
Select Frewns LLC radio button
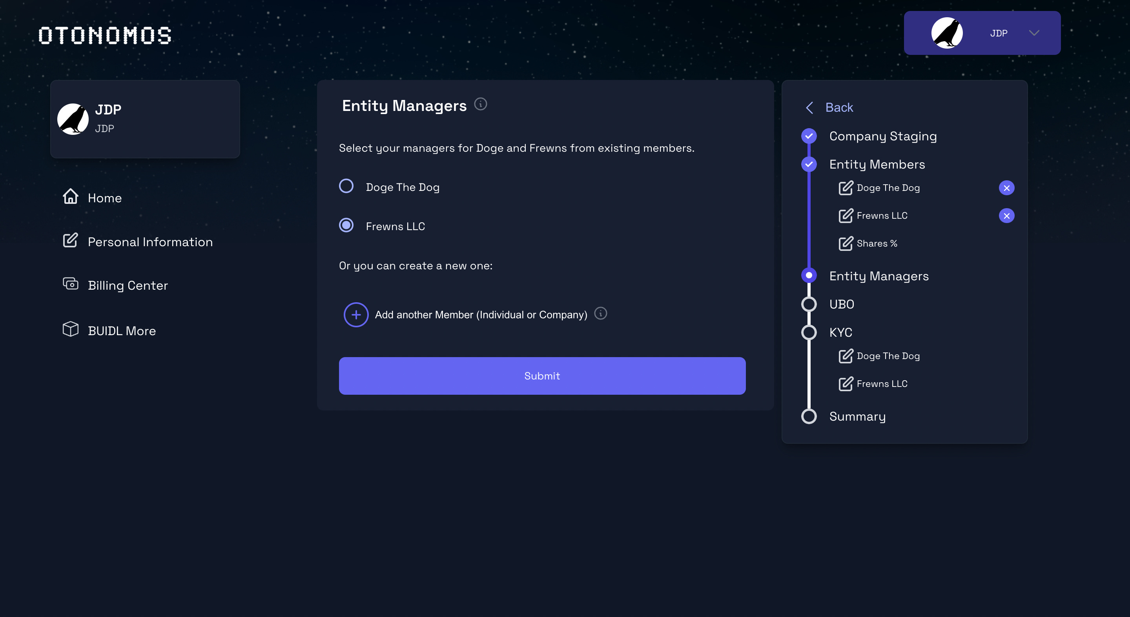coord(346,226)
